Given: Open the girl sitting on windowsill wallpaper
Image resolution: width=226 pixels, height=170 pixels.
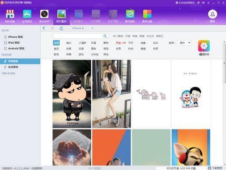Looking at the screenshot, I should (x=112, y=94).
